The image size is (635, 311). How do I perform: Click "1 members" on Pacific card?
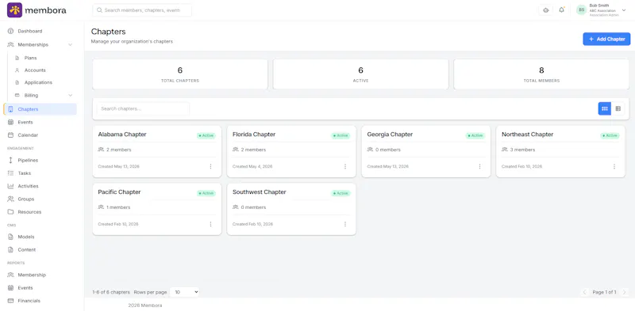click(118, 207)
